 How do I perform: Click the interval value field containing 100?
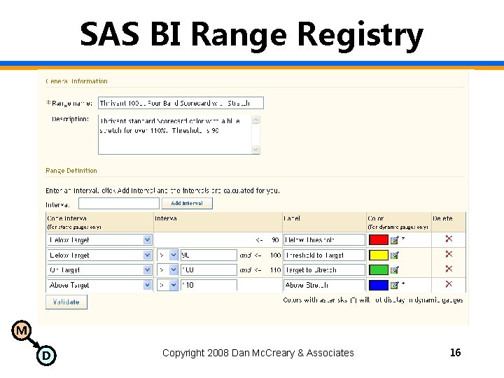pyautogui.click(x=209, y=270)
